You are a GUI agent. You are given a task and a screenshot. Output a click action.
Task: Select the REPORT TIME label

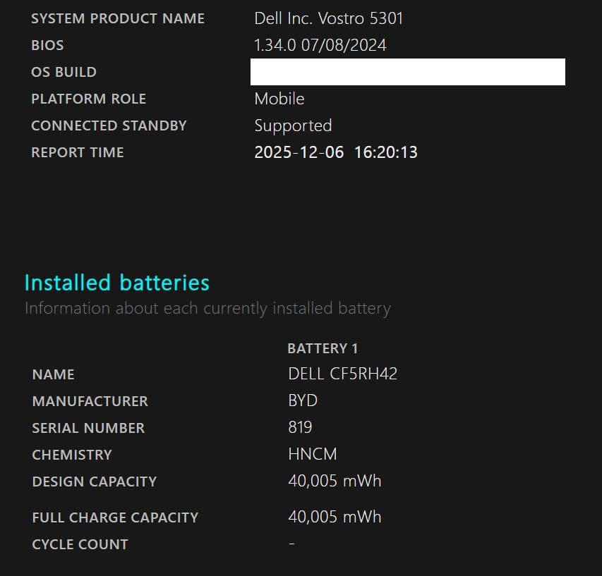77,152
